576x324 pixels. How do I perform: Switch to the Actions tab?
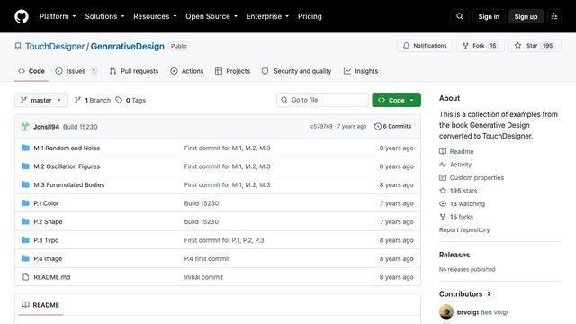click(x=187, y=71)
